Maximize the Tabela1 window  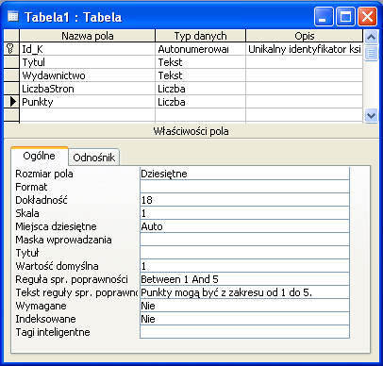click(x=345, y=16)
